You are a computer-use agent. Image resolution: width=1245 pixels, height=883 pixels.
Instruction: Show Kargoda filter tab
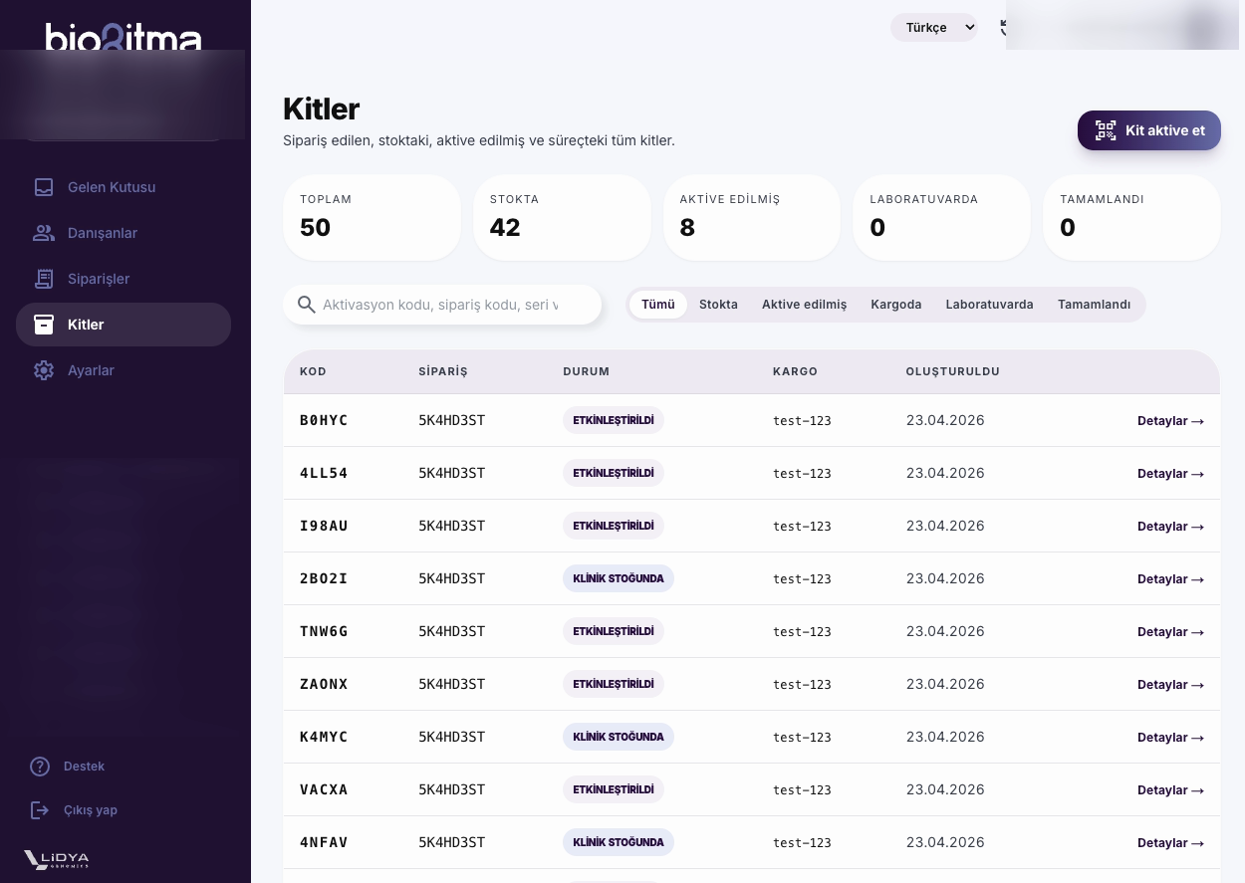tap(895, 305)
